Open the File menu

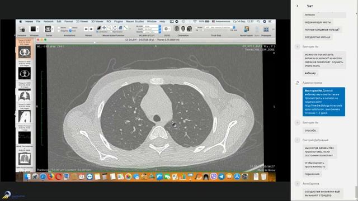(38, 21)
